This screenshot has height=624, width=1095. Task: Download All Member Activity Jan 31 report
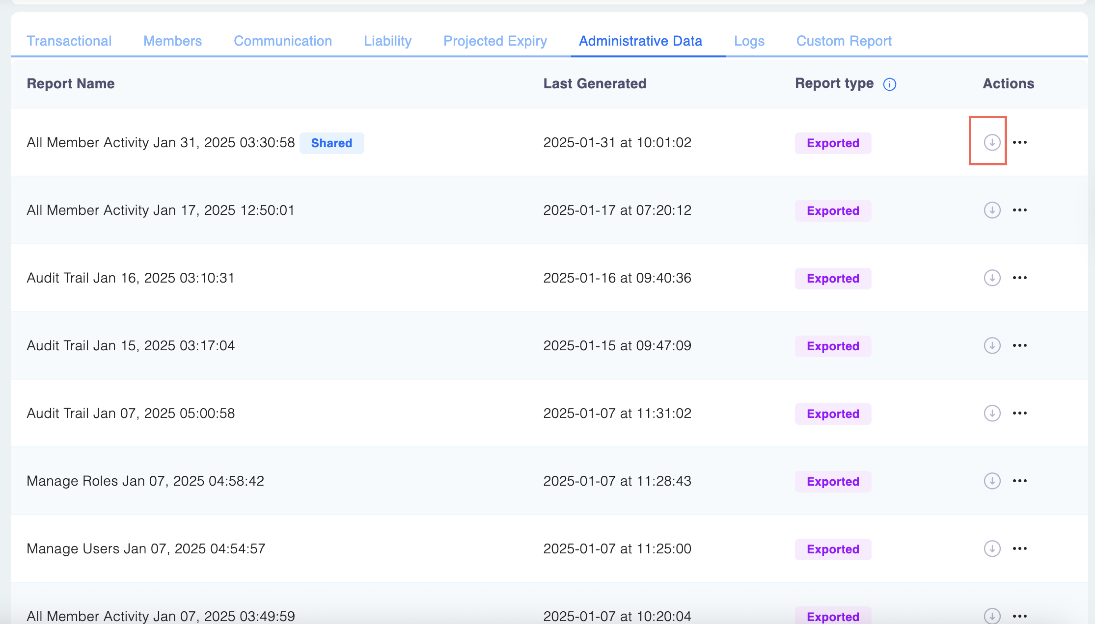click(992, 142)
